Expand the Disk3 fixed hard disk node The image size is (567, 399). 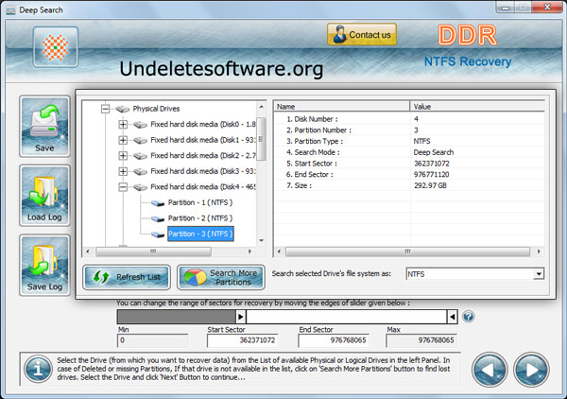tap(123, 171)
